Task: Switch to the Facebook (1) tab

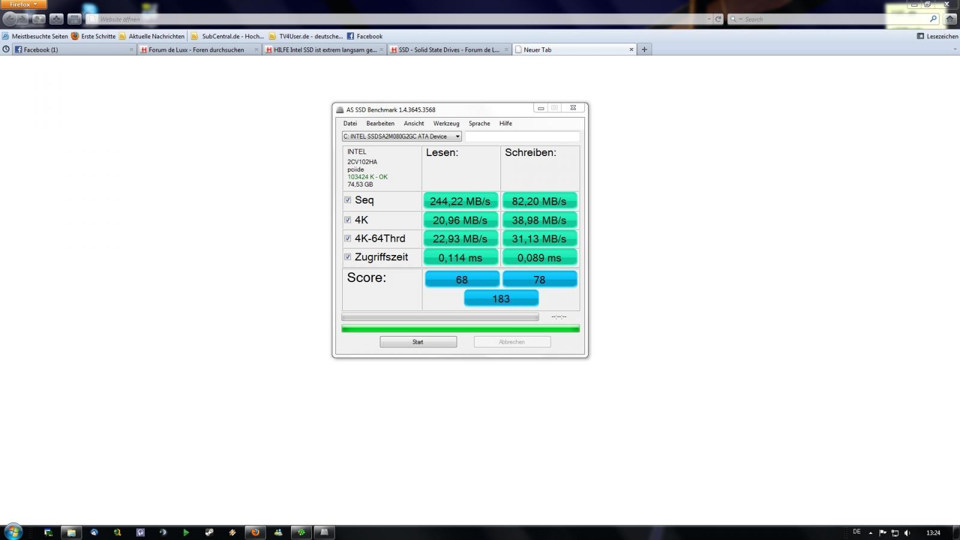Action: (x=74, y=50)
